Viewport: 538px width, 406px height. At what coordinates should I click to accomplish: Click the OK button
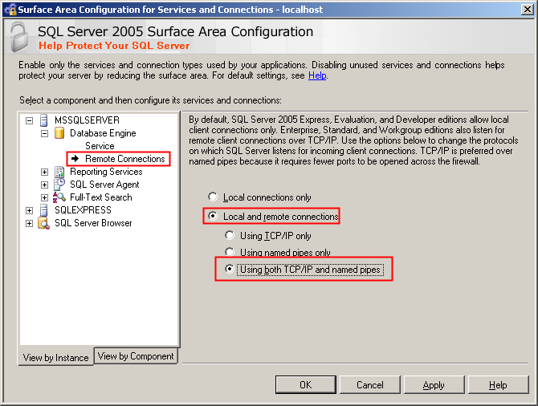point(306,385)
